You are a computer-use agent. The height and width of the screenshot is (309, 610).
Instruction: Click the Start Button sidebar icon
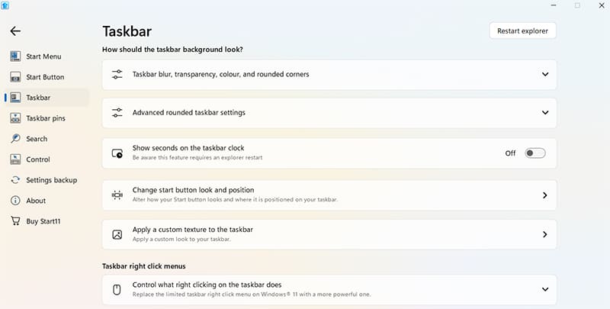coord(15,77)
